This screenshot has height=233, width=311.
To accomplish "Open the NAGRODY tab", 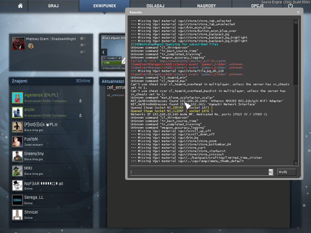I will tap(206, 6).
